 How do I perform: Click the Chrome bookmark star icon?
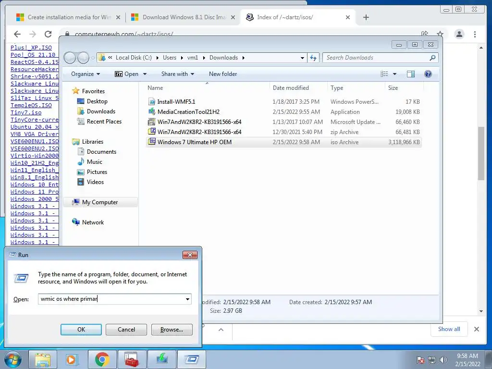click(440, 34)
